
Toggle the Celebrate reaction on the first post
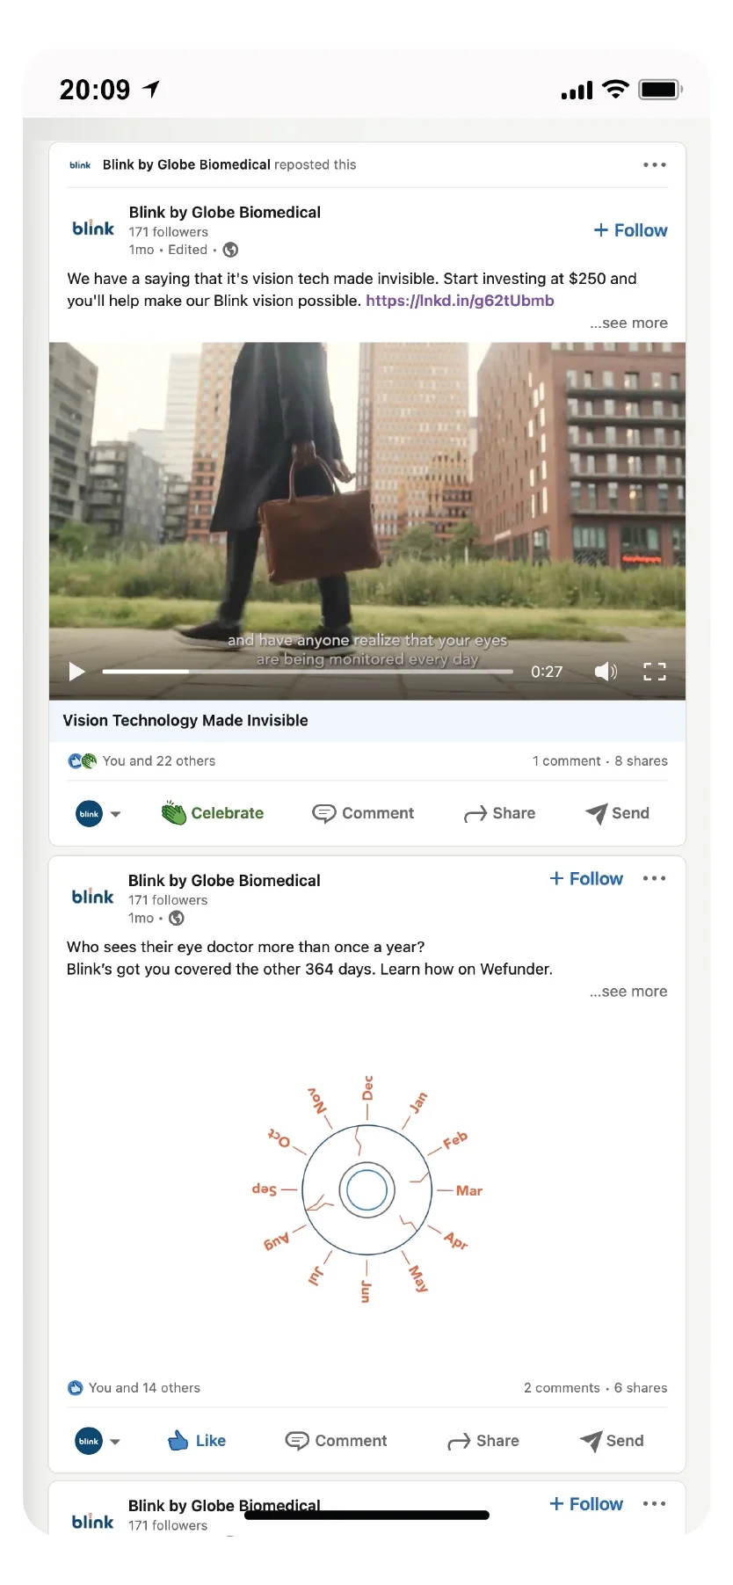(x=213, y=813)
